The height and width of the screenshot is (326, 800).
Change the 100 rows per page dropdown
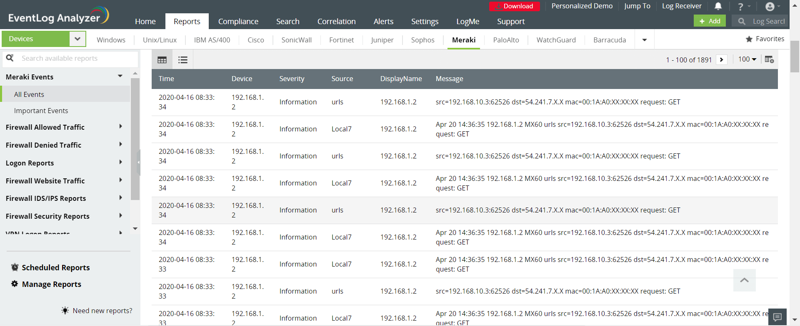click(x=747, y=59)
